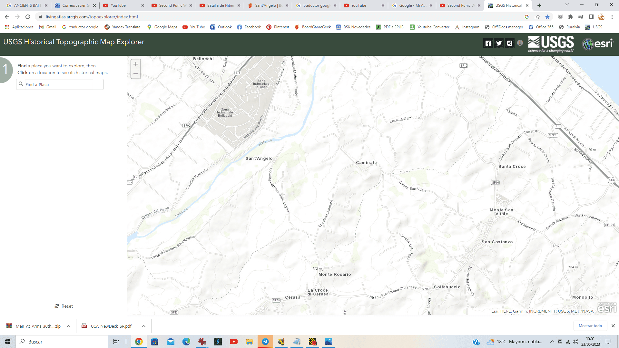Open the tab search dropdown arrow
This screenshot has height=348, width=619.
tap(567, 5)
